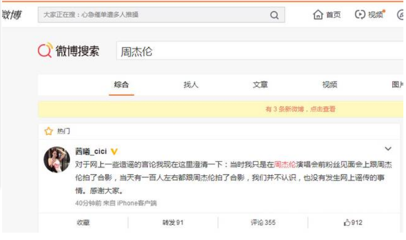
Task: Open the 首页 home icon
Action: tap(318, 14)
